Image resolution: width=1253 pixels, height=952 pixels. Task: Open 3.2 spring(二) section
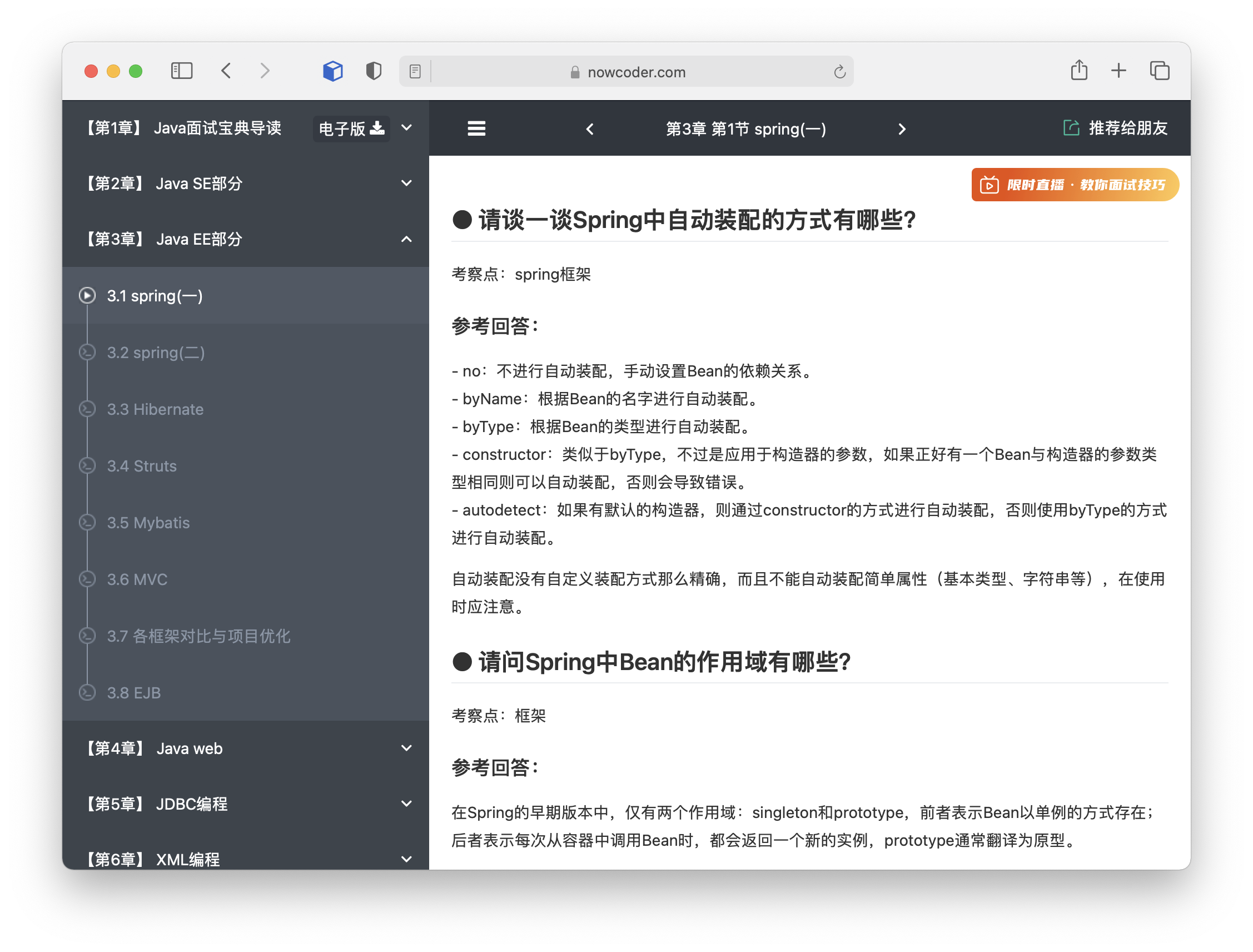point(246,353)
